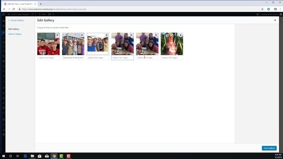Viewport: 283px width, 159px height.
Task: Click the taskbar clock and date
Action: tap(278, 156)
